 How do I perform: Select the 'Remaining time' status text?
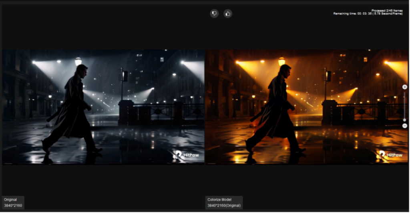click(x=368, y=14)
